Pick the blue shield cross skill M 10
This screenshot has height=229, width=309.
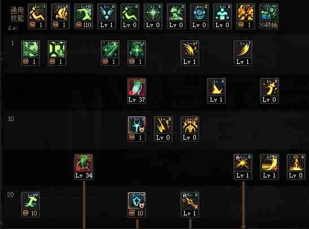point(136,204)
